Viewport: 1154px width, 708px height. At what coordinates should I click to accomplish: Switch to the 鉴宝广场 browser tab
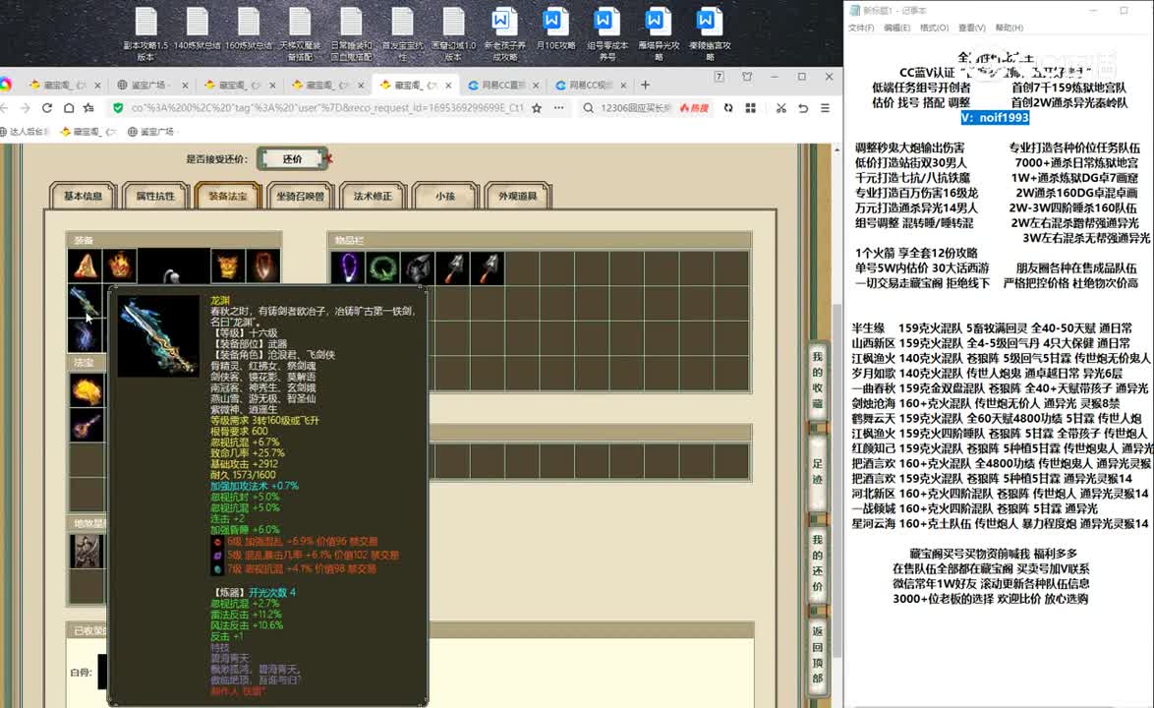pyautogui.click(x=147, y=86)
